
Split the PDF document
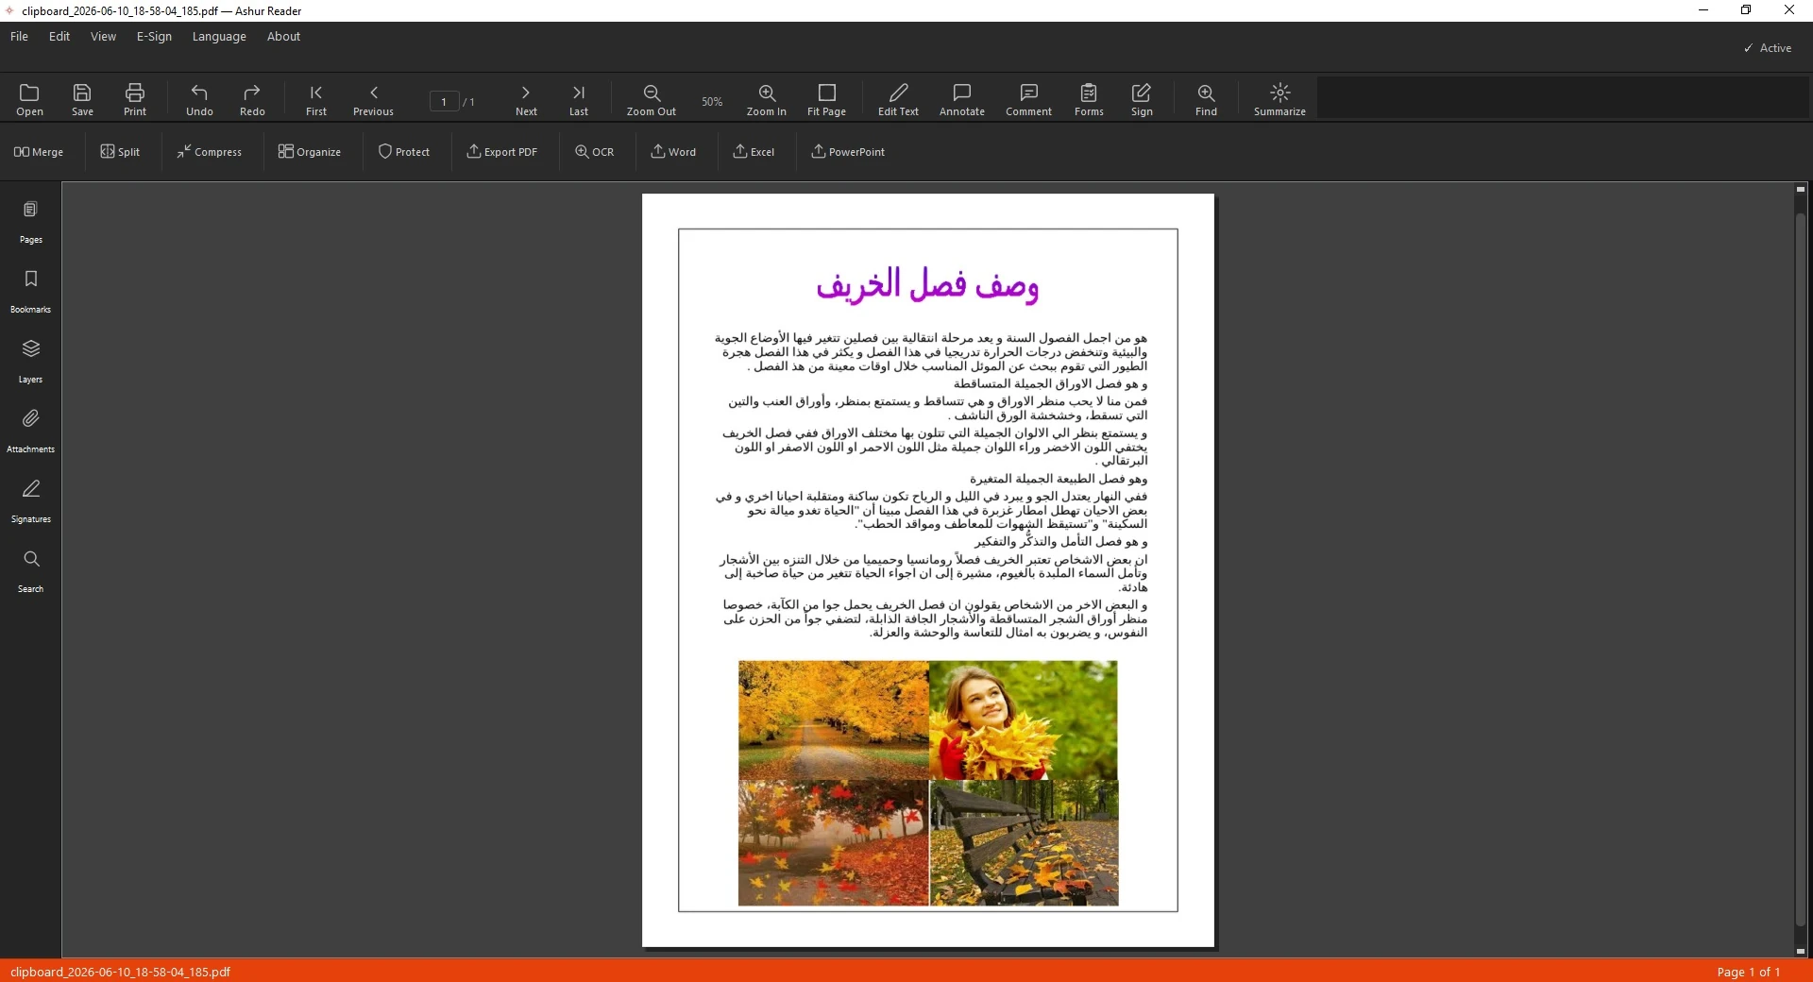(120, 152)
